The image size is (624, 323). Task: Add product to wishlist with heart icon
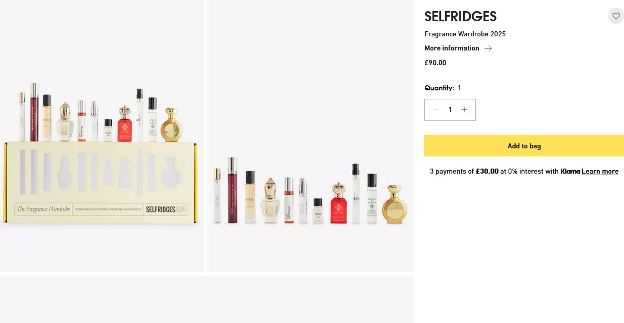tap(615, 16)
